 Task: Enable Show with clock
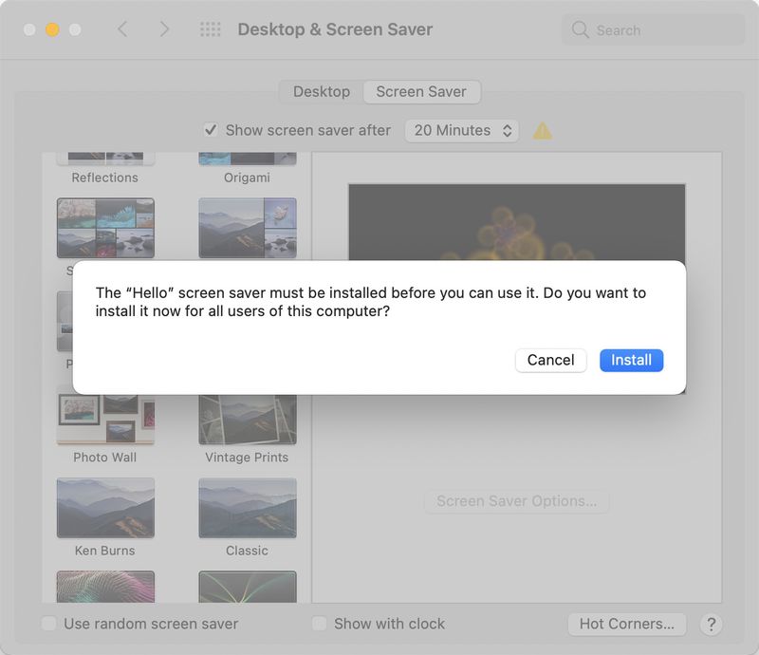[x=318, y=624]
